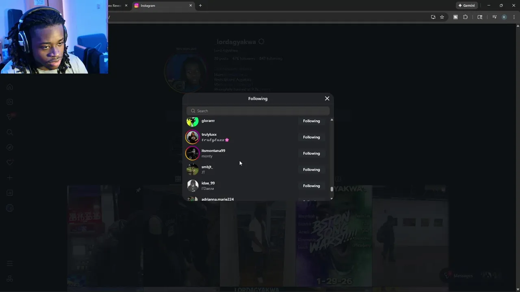Open a new browser tab
Screen dimensions: 520x292
point(200,6)
